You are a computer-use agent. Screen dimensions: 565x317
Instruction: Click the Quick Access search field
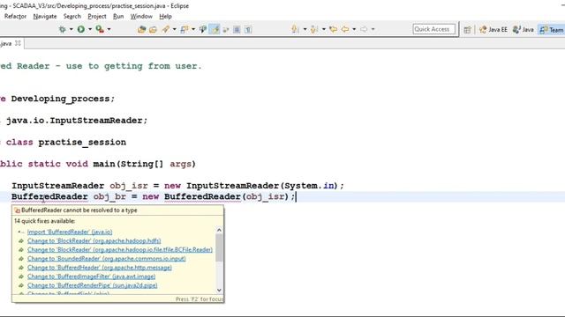[433, 29]
